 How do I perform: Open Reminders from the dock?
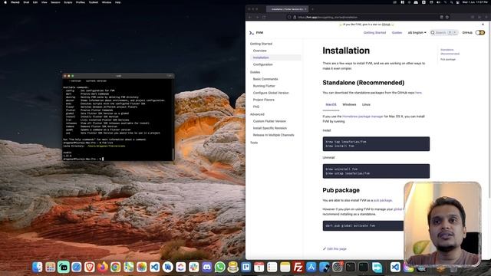point(272,267)
